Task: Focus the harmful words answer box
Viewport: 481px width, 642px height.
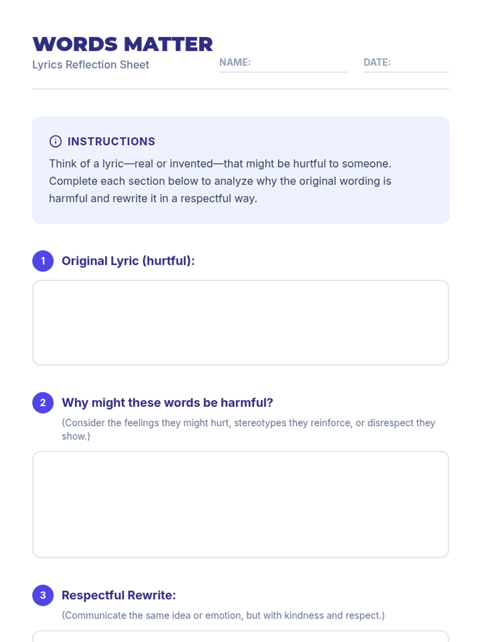Action: point(240,504)
